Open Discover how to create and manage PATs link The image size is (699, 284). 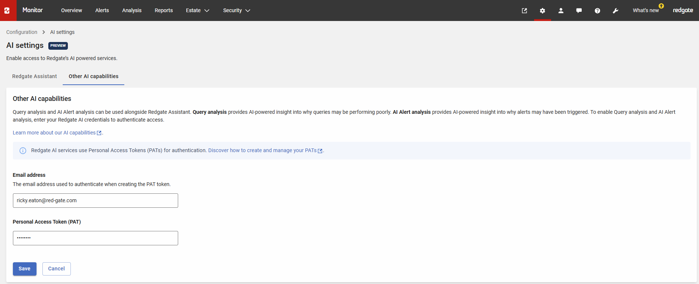pos(265,150)
